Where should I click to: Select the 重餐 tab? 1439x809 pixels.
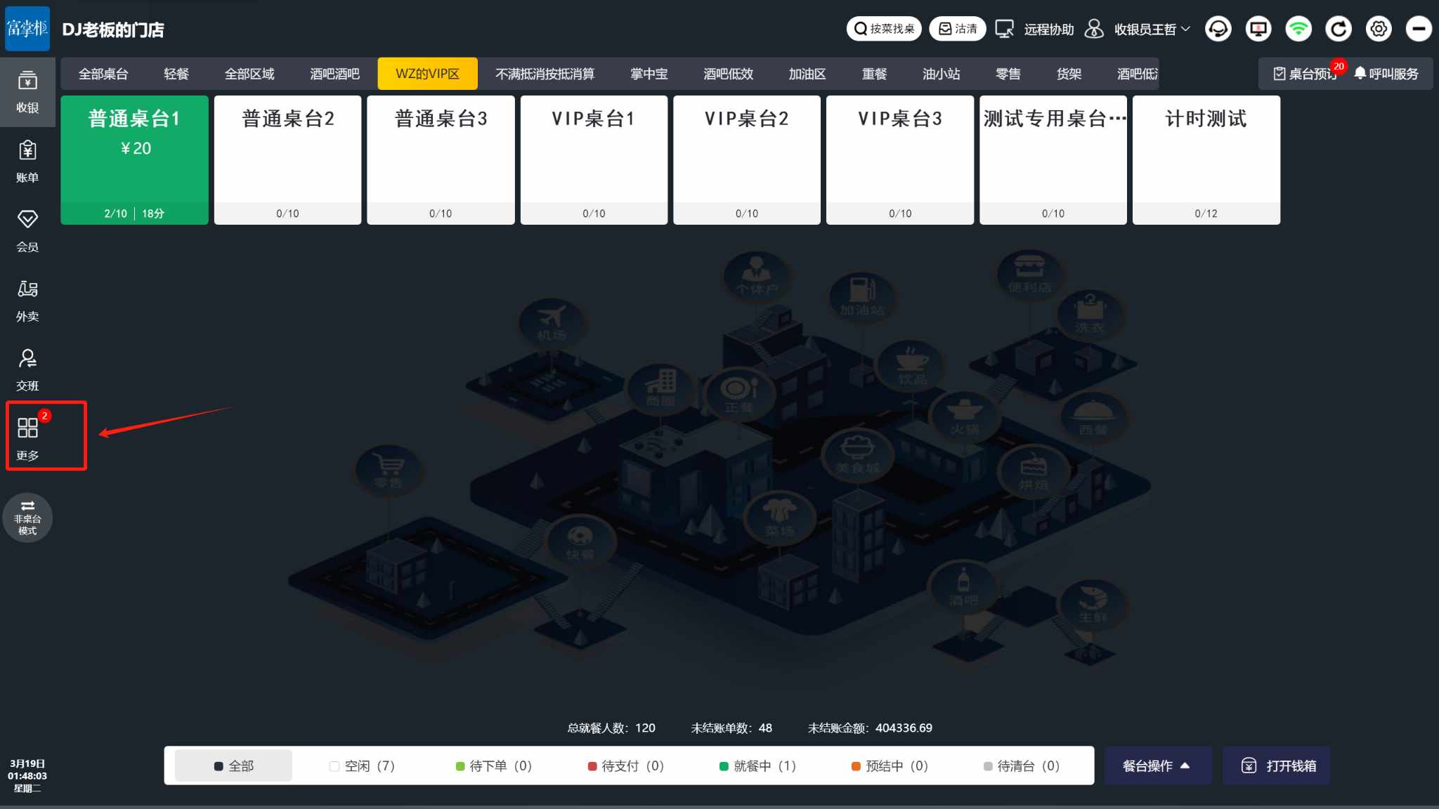[x=875, y=74]
